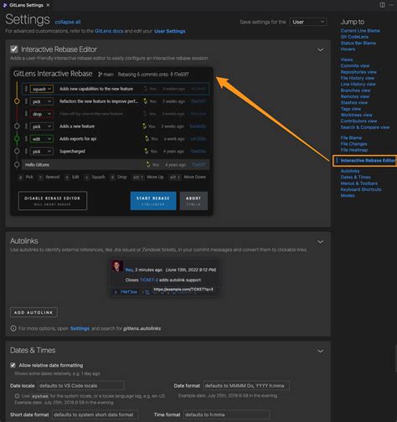Click the commit author avatar thumbnail in Autolinks preview
The width and height of the screenshot is (397, 422).
117,266
